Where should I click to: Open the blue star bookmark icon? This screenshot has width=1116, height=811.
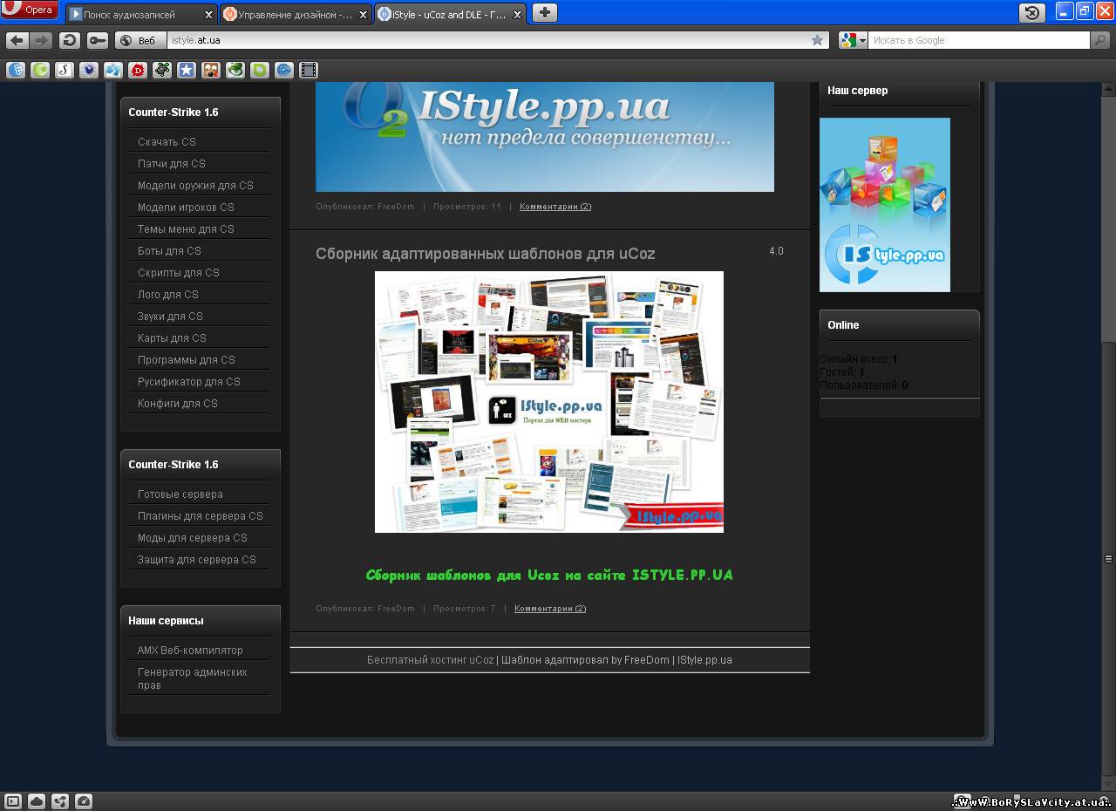point(187,71)
